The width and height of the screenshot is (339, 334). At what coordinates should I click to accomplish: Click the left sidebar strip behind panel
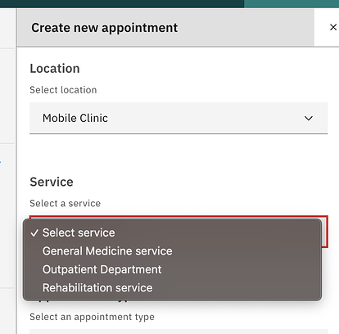(x=7, y=169)
